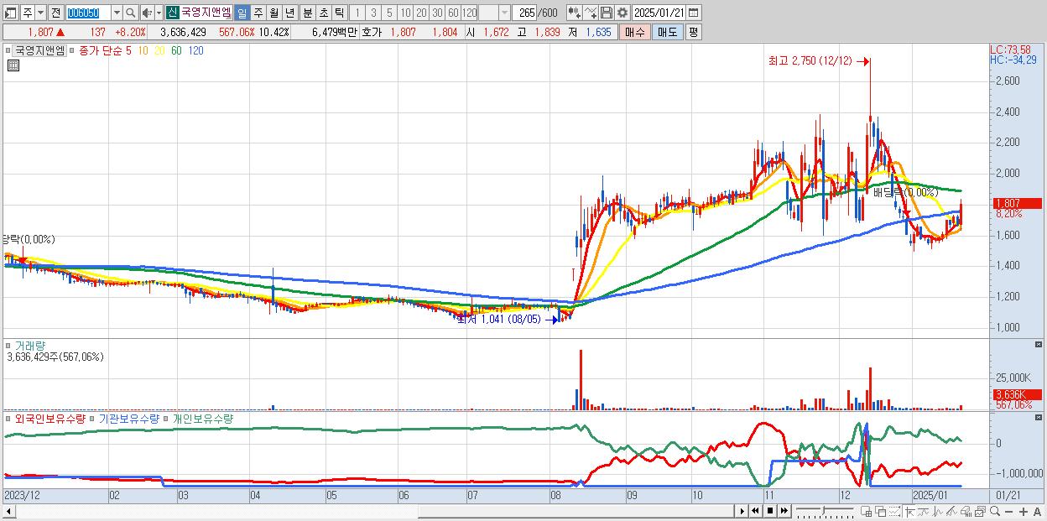Click the stacked chart windows icon
Viewport: 1047px width, 521px height.
tap(980, 511)
